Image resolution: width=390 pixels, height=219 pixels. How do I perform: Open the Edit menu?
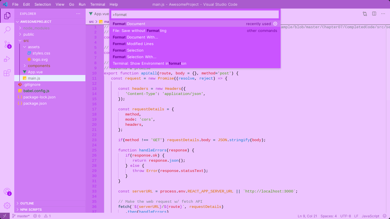tap(27, 4)
